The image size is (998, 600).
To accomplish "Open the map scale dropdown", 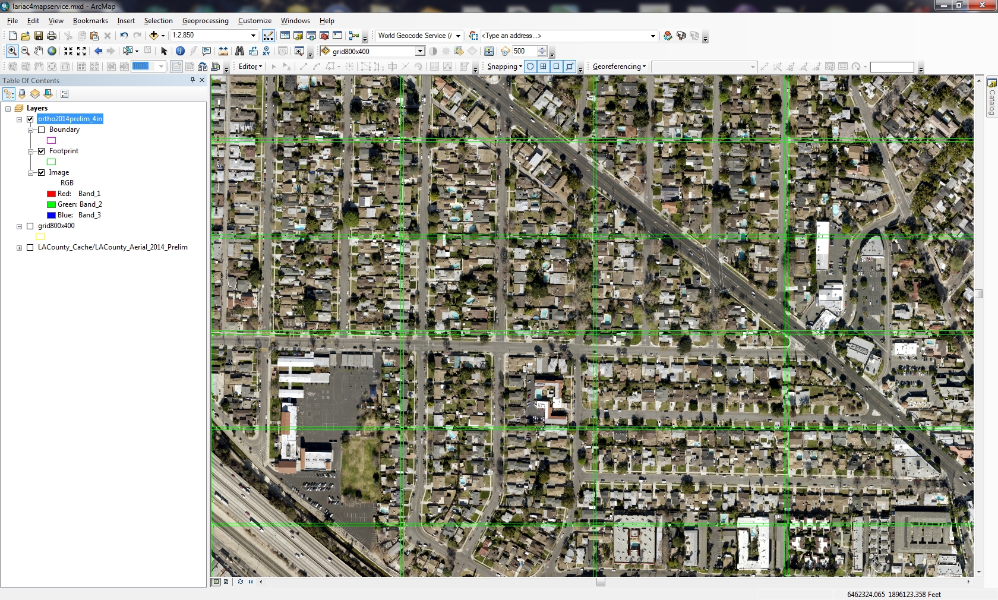I will [x=253, y=36].
